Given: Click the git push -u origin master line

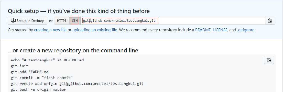Looking at the screenshot, I should (38, 89).
